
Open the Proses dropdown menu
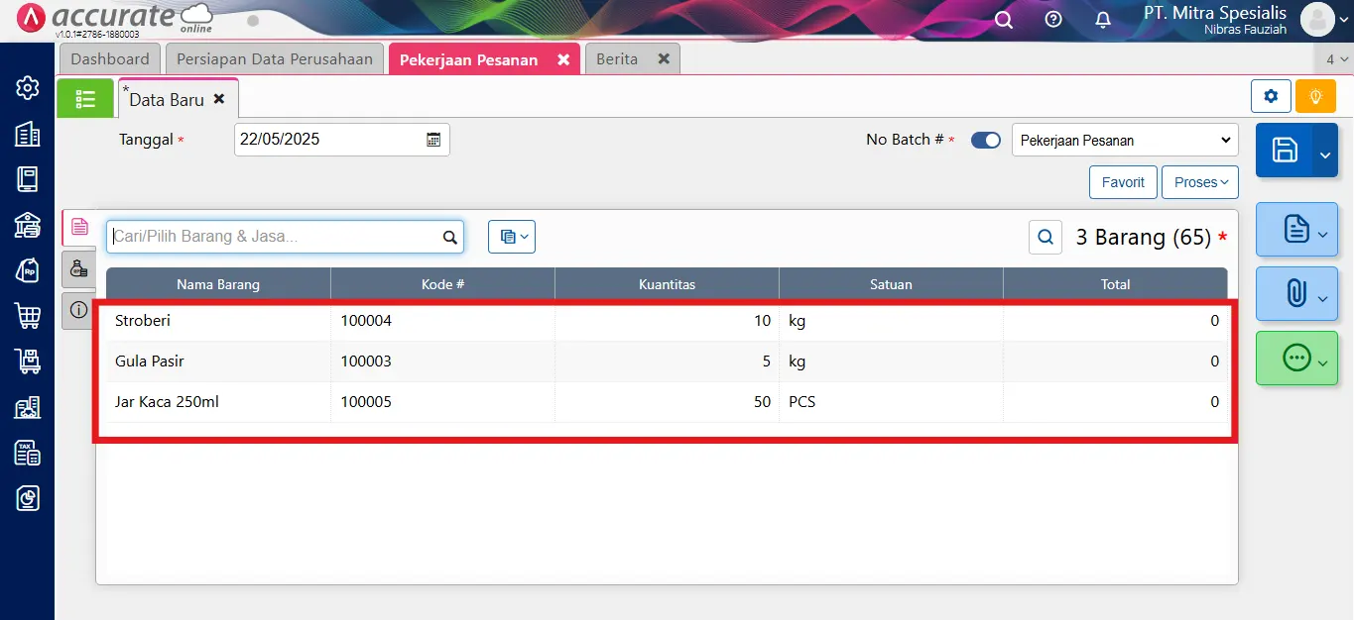(1200, 182)
